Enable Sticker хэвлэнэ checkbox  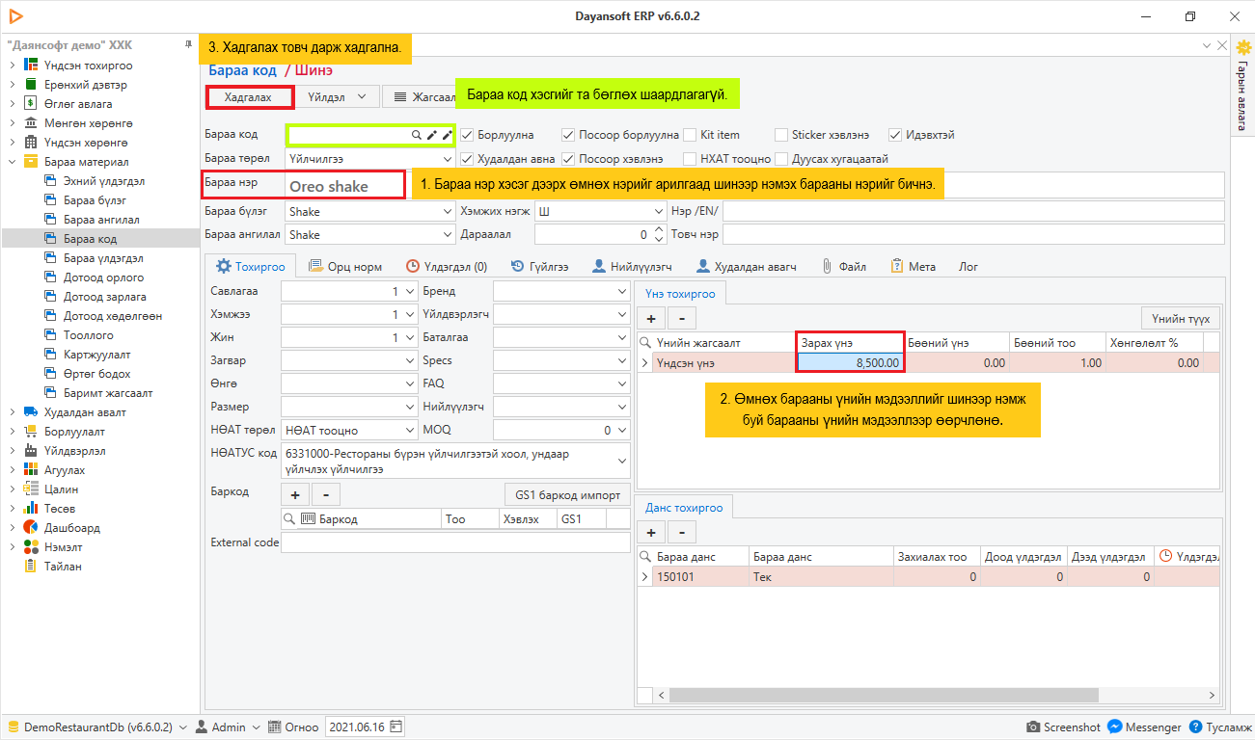(782, 135)
